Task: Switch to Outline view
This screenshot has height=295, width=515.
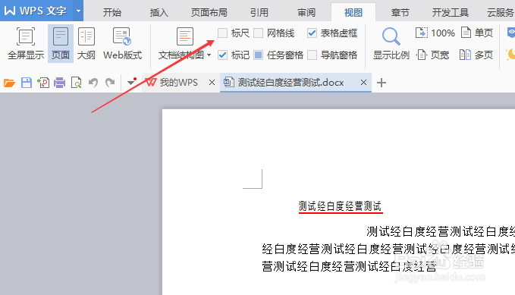Action: (86, 44)
